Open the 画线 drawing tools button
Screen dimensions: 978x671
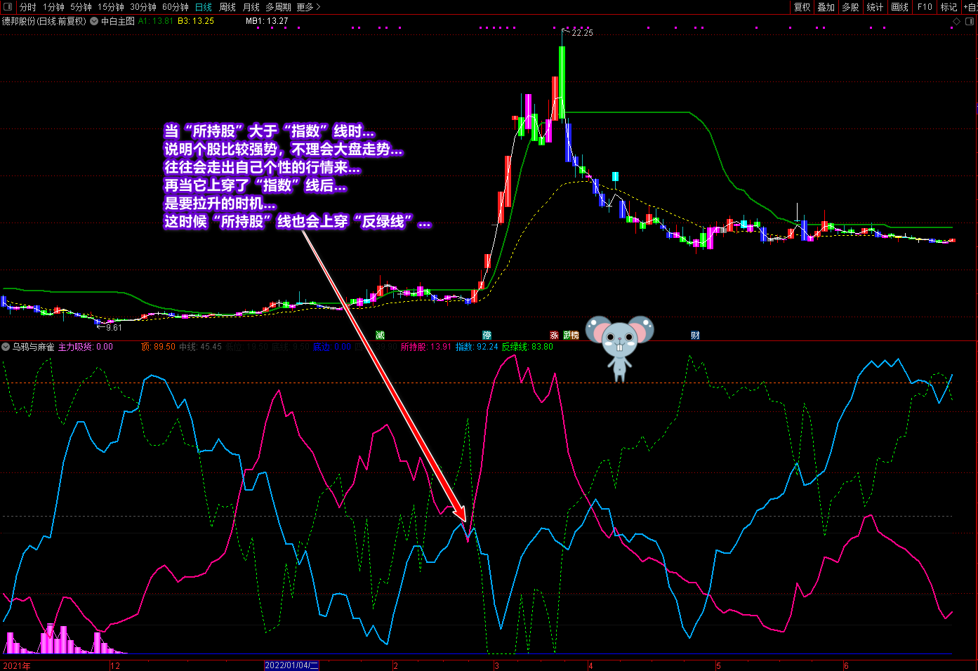coord(900,7)
